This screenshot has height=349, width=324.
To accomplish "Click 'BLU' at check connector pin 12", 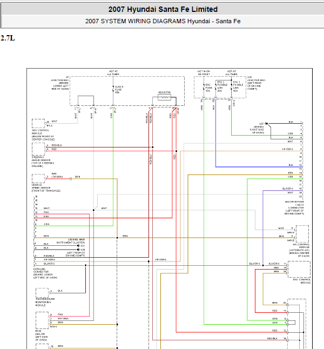I will pos(291,165).
